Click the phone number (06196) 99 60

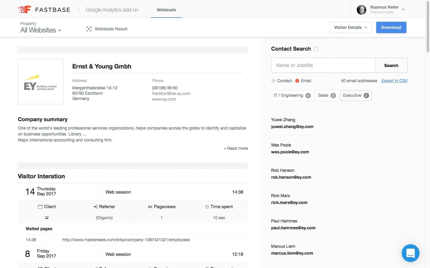tap(165, 88)
